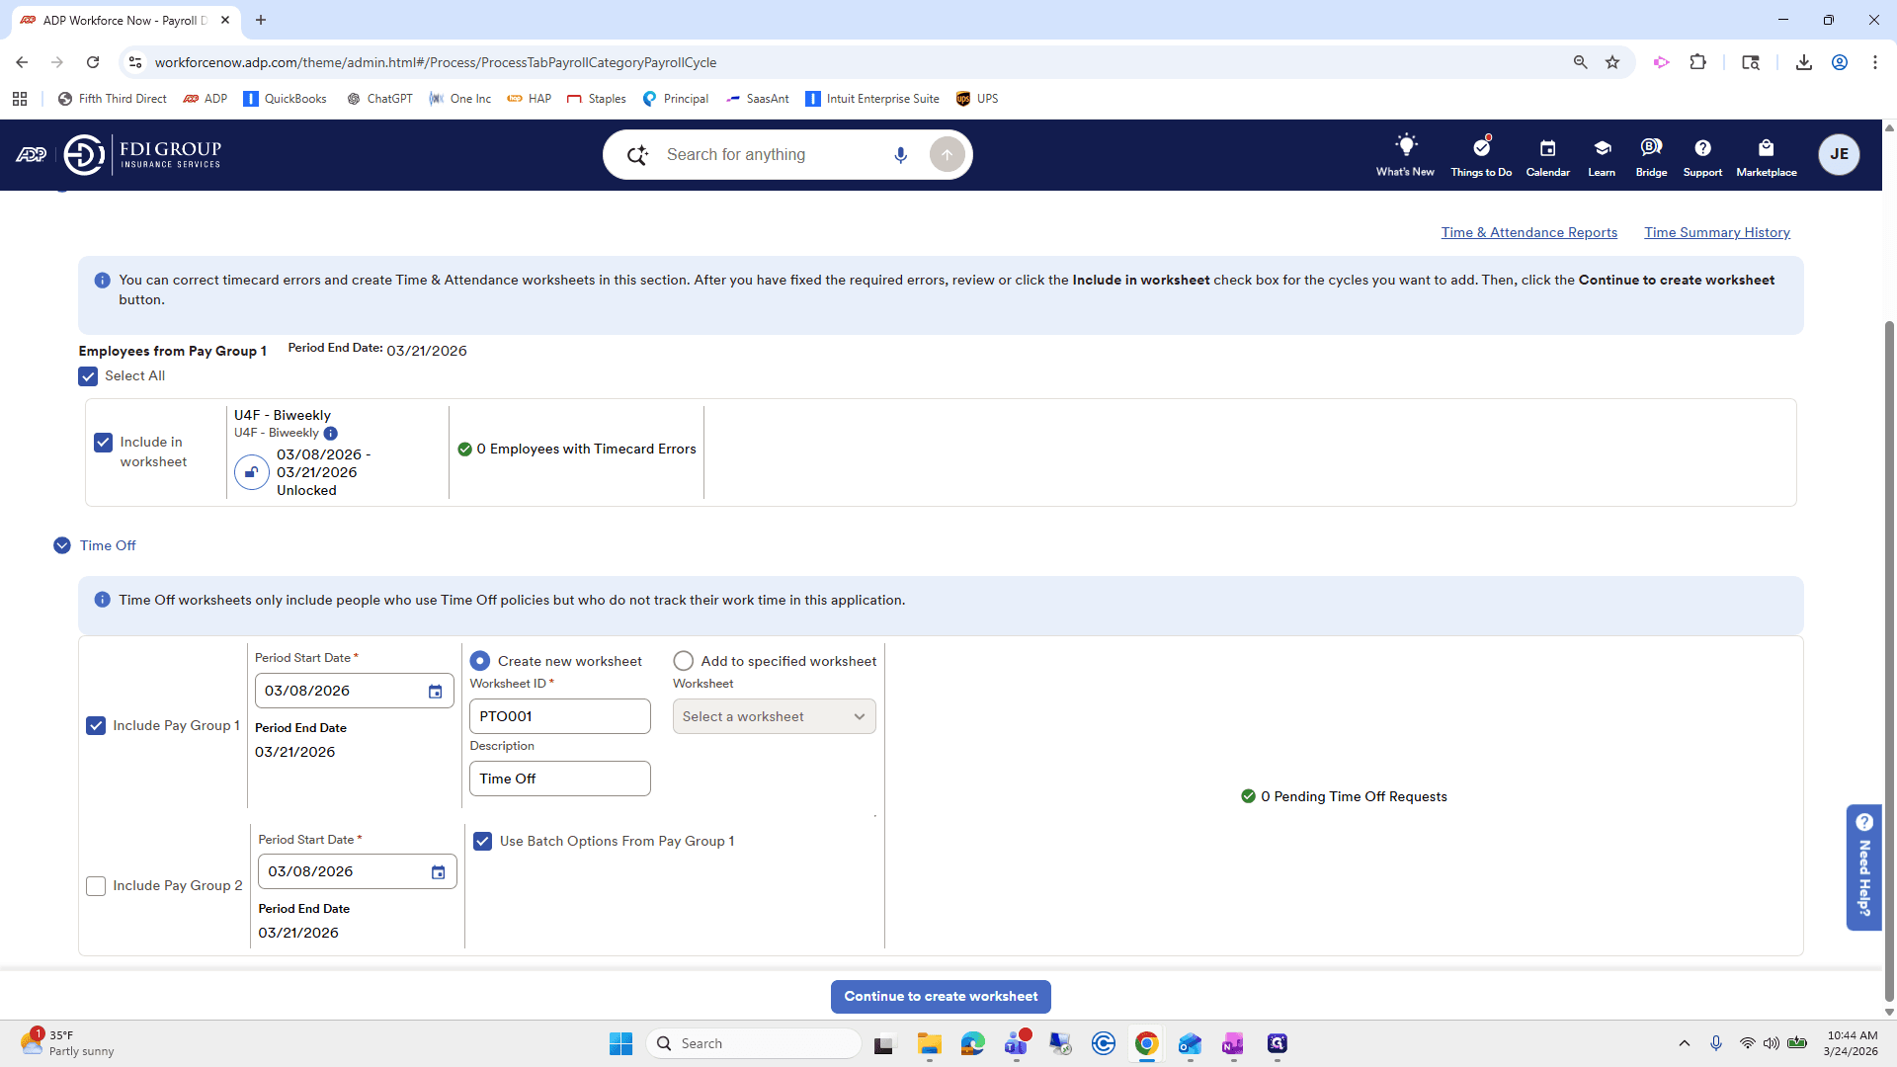
Task: Open the browser three-dot menu
Action: pos(1874,62)
